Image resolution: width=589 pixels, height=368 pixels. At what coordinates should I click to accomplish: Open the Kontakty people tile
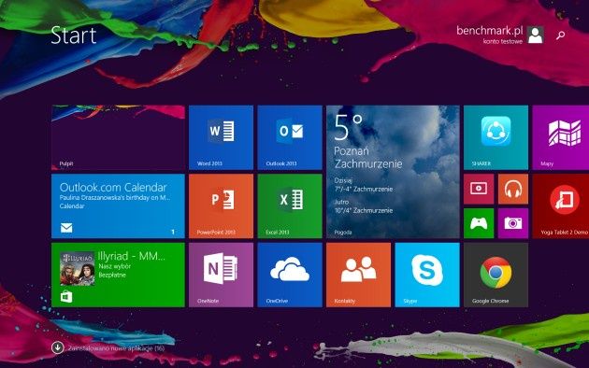click(x=358, y=275)
